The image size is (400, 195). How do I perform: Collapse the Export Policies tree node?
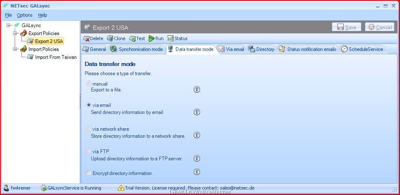tap(15, 33)
